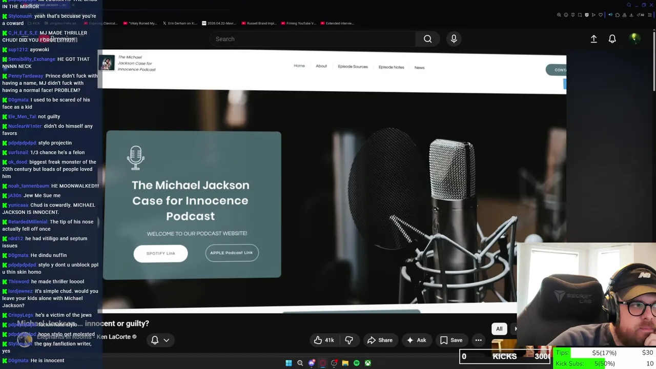Click the channel notification bell icon
The height and width of the screenshot is (369, 656).
point(155,340)
